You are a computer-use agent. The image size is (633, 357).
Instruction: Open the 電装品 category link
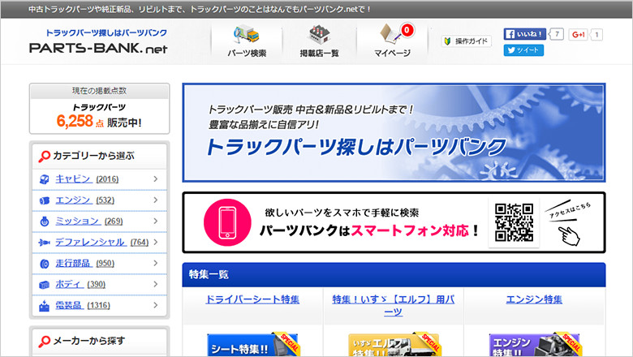click(69, 305)
